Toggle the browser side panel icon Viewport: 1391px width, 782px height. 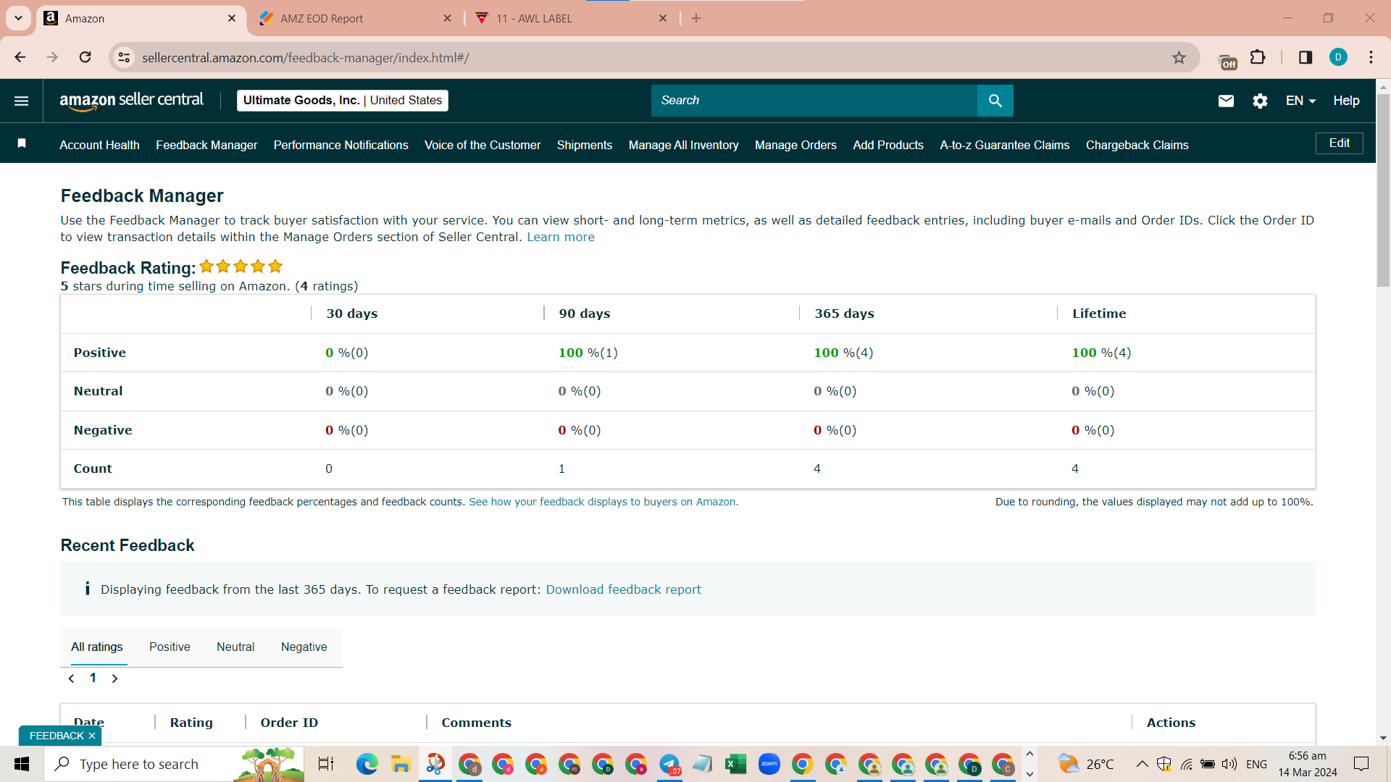pos(1306,57)
